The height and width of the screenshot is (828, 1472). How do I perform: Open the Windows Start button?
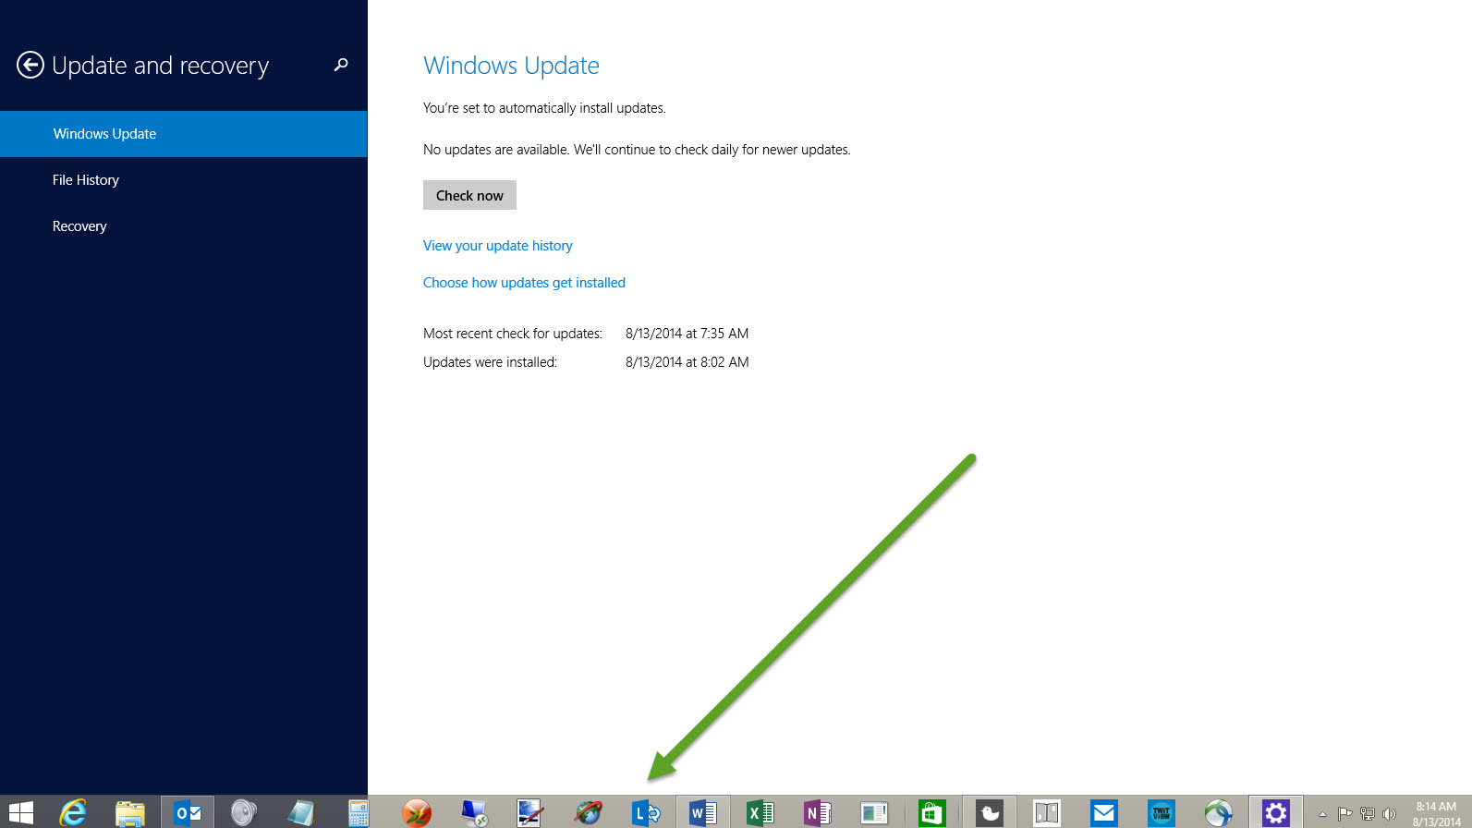point(20,812)
